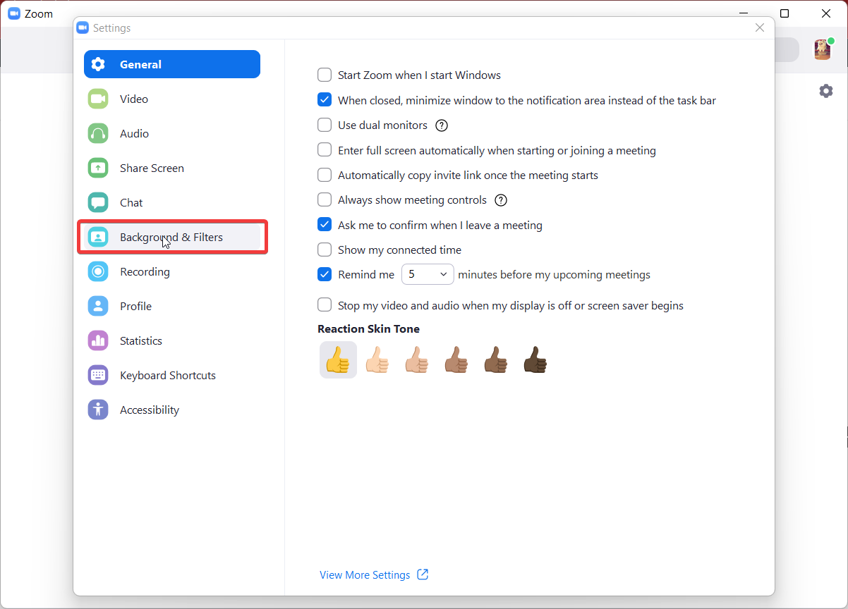This screenshot has height=609, width=848.
Task: Click the Share Screen arrow icon
Action: [98, 168]
